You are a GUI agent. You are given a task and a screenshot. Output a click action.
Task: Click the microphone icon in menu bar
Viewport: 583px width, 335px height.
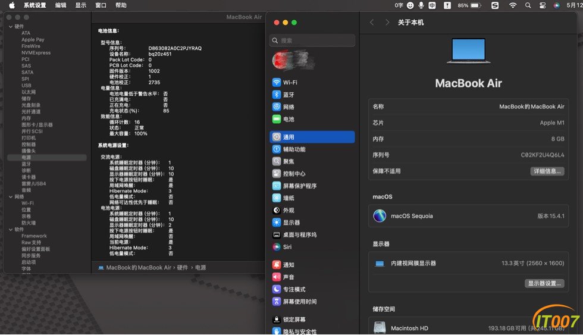pyautogui.click(x=421, y=5)
